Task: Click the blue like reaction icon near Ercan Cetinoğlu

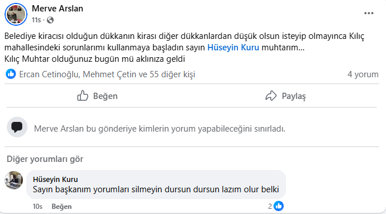Action: pos(11,74)
